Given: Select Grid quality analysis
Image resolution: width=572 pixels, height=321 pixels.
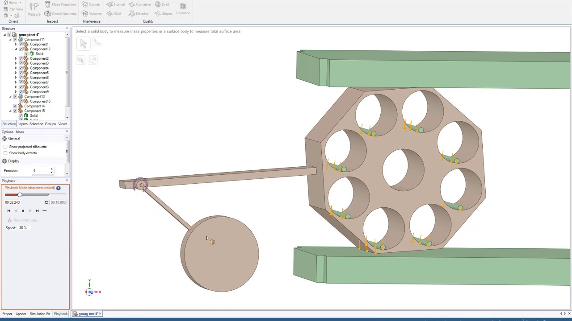Looking at the screenshot, I should [x=114, y=13].
